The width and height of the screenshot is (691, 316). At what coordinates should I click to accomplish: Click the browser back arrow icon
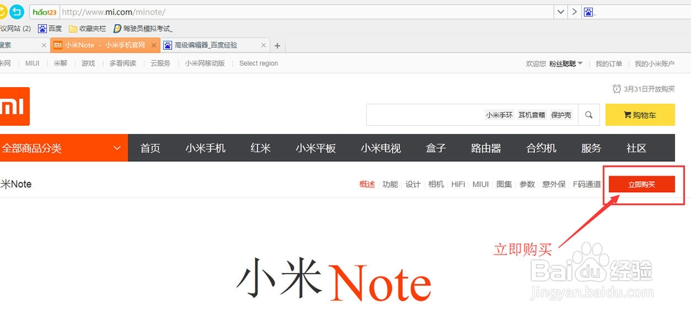coord(17,12)
